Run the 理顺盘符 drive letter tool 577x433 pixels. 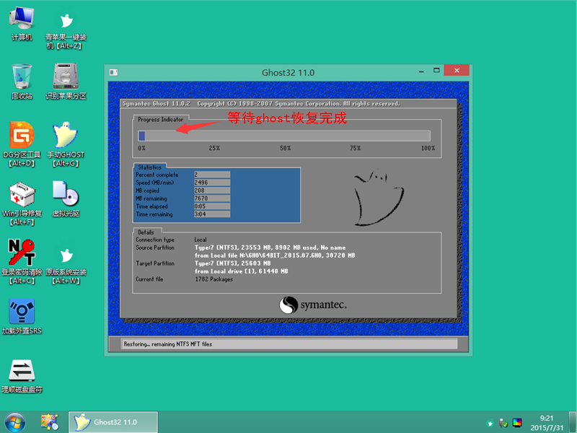[x=21, y=372]
